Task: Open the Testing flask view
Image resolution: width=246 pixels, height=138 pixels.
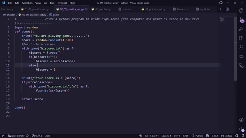Action: click(241, 47)
